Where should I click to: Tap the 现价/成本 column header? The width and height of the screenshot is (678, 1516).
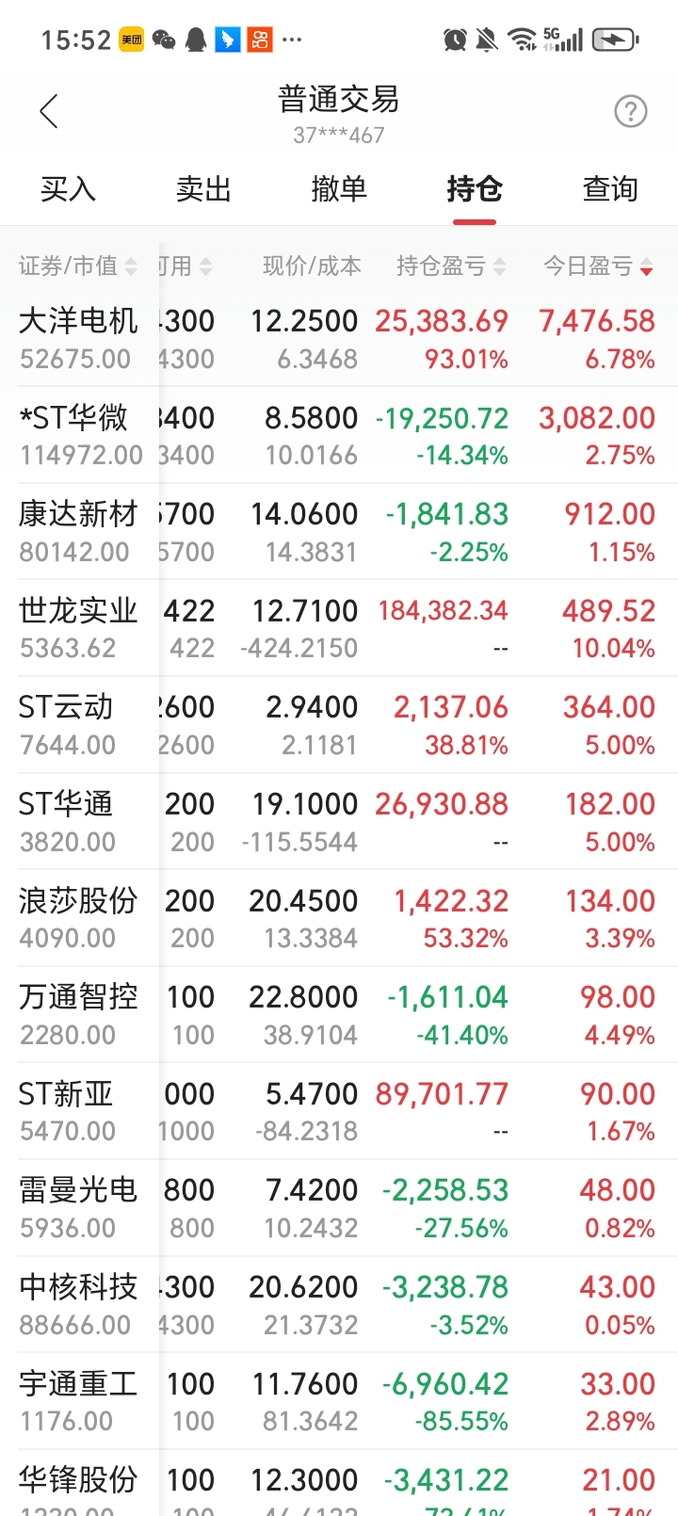[312, 266]
